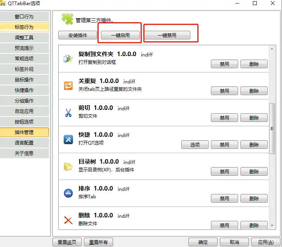
Task: Click the 关闭tab页上路径重复的文件夹 description
Action: click(x=110, y=89)
